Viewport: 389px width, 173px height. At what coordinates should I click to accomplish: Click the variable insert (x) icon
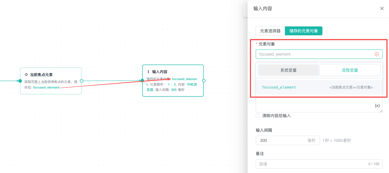377,106
